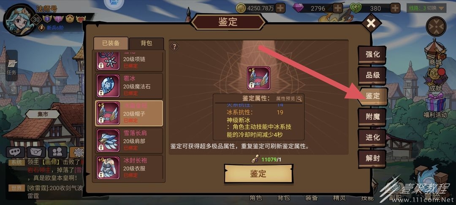
Task: Switch to the 背包 tab
Action: tap(146, 43)
